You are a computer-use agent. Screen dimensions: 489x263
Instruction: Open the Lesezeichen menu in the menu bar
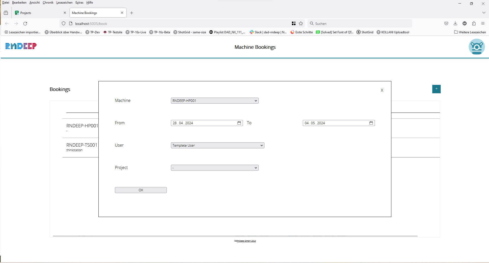click(64, 3)
